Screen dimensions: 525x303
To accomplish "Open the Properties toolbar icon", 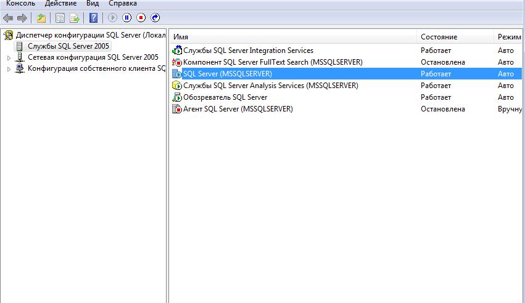I will pos(60,18).
